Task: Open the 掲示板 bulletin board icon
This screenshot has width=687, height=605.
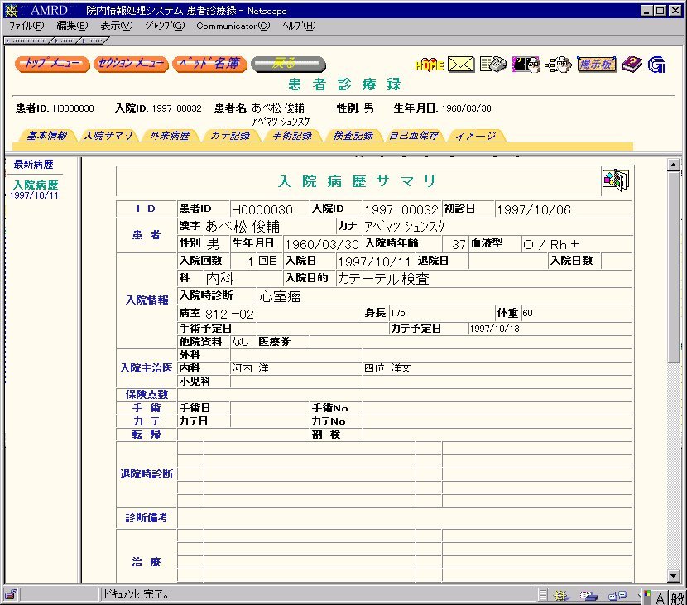Action: tap(597, 65)
